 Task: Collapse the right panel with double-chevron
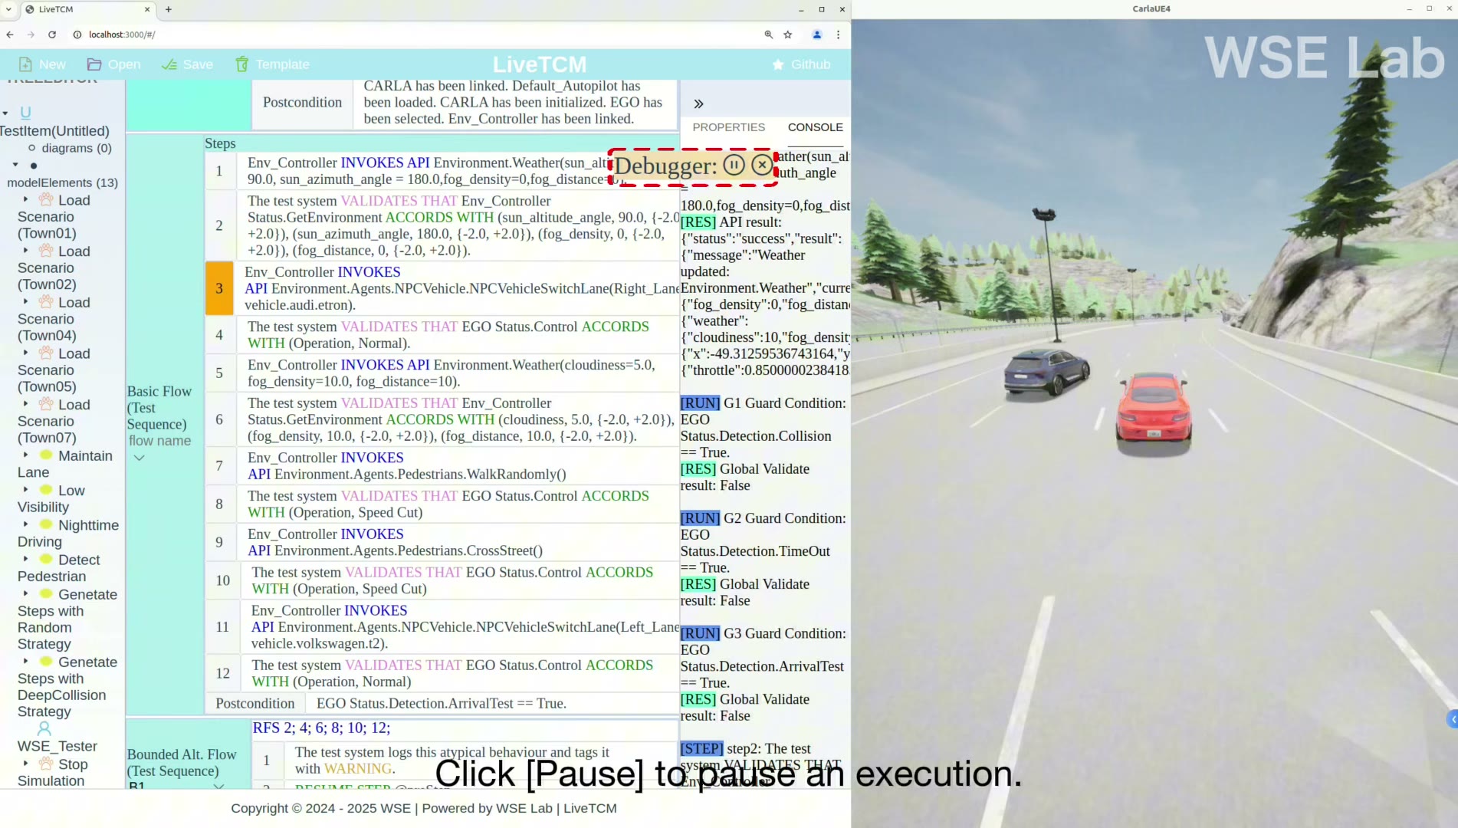[698, 103]
